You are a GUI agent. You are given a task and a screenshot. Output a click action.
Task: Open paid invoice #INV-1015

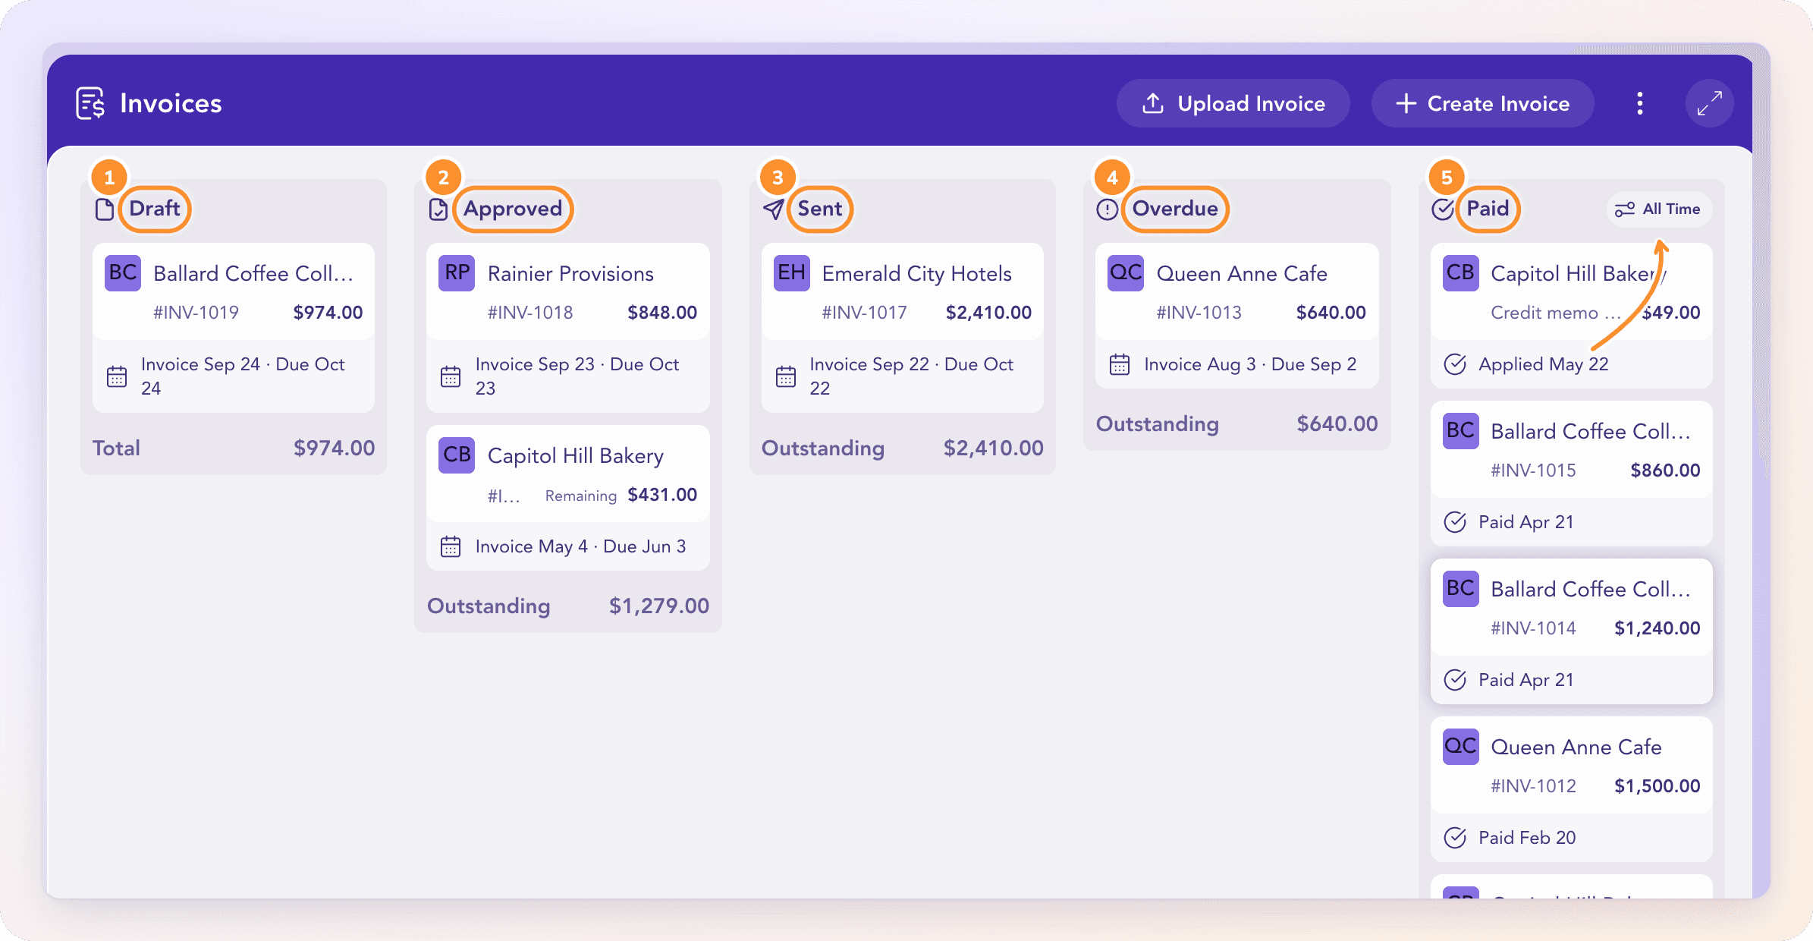pyautogui.click(x=1572, y=474)
